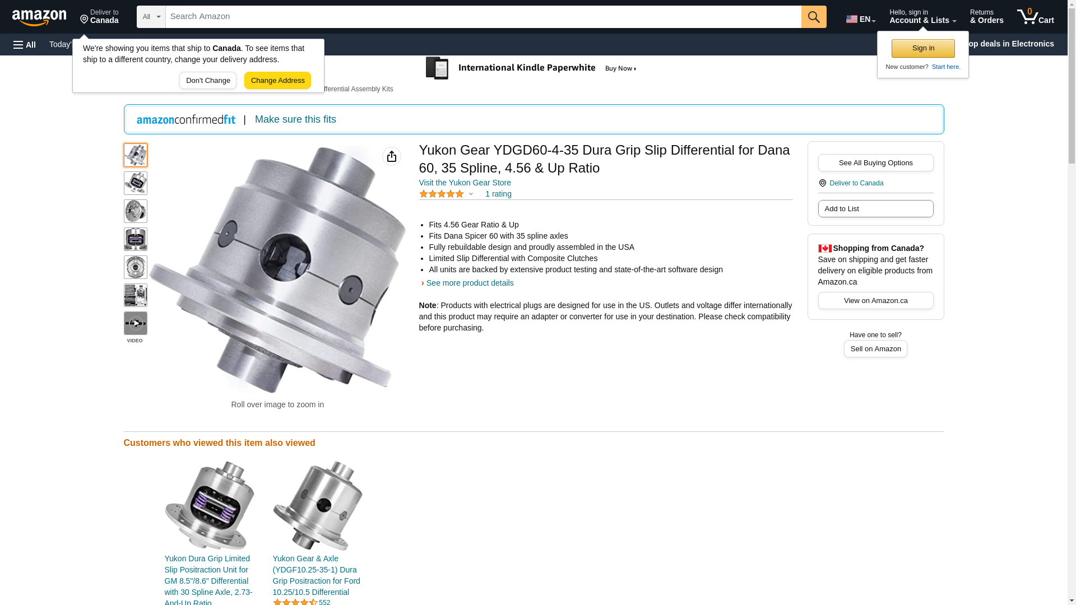The width and height of the screenshot is (1076, 605).
Task: Click the share icon on product image
Action: tap(392, 156)
